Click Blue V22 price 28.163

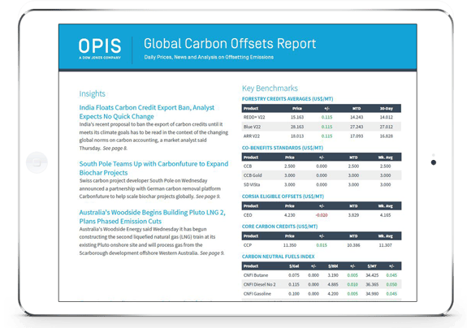click(x=297, y=127)
